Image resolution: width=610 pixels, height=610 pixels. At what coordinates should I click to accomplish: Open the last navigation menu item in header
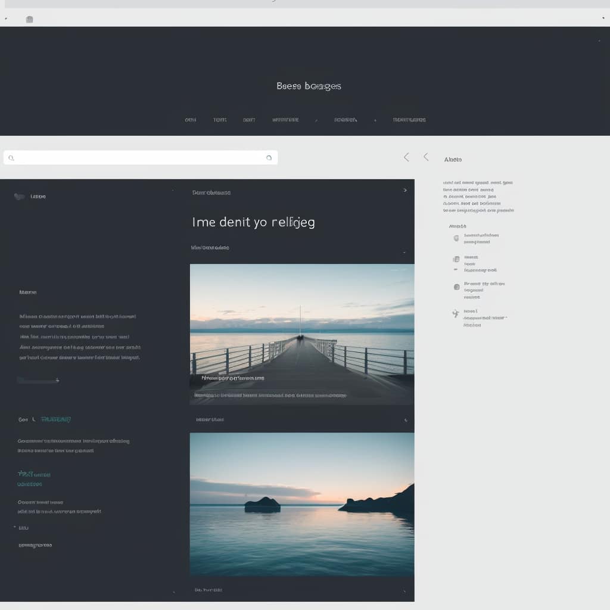(409, 120)
